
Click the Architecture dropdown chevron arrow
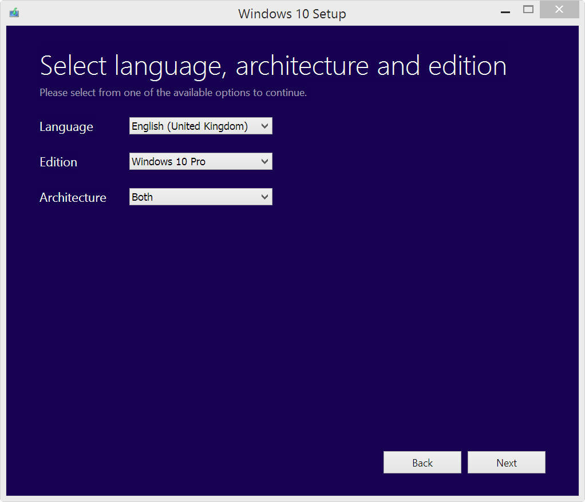[x=264, y=197]
